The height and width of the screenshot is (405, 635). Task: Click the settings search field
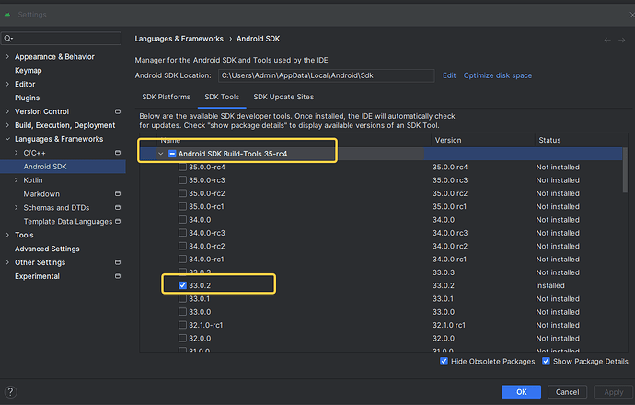pyautogui.click(x=61, y=39)
